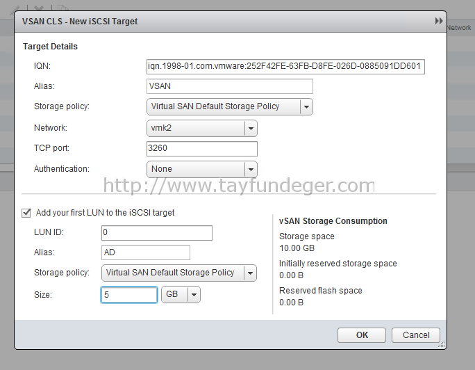Click the target Alias field containing VSAN
The image size is (475, 370).
point(230,86)
